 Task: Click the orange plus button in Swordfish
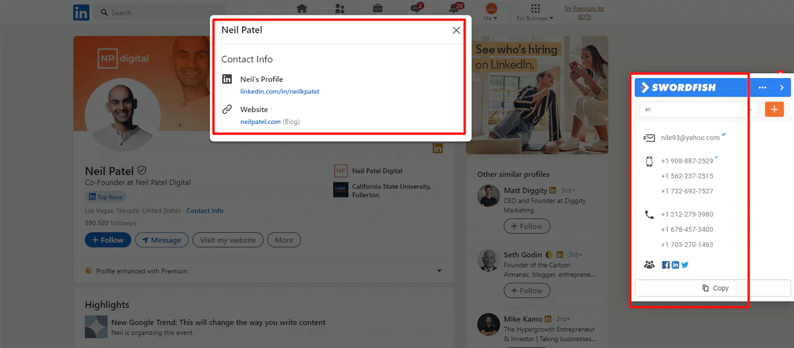774,110
